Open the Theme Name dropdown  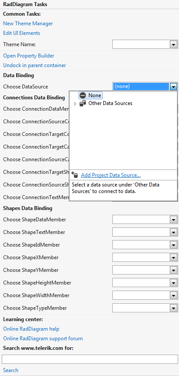click(x=173, y=44)
